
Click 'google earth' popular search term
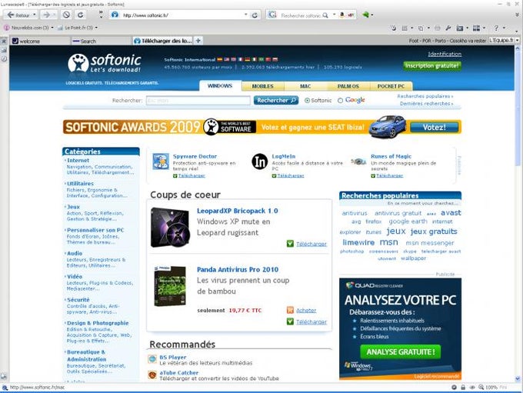pos(408,221)
